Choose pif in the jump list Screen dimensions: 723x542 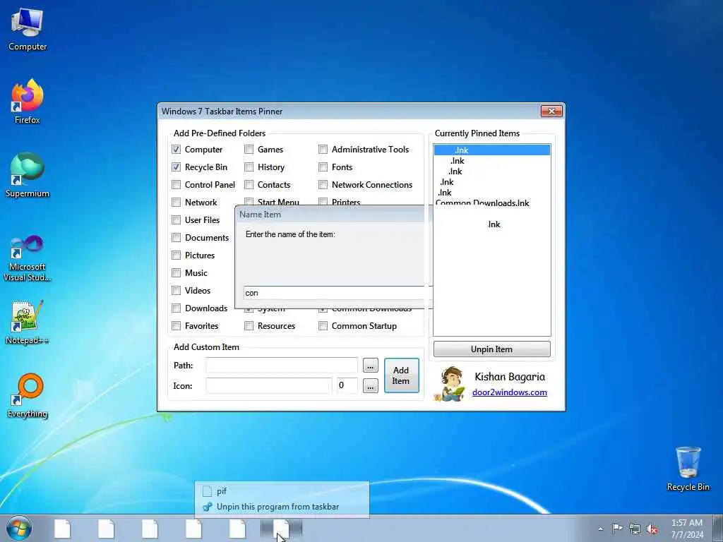pyautogui.click(x=281, y=491)
